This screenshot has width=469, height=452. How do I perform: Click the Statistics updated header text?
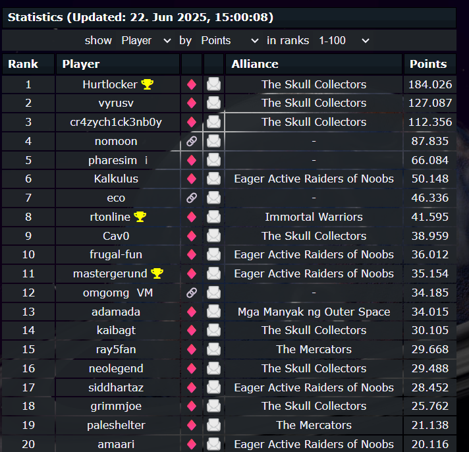(140, 17)
